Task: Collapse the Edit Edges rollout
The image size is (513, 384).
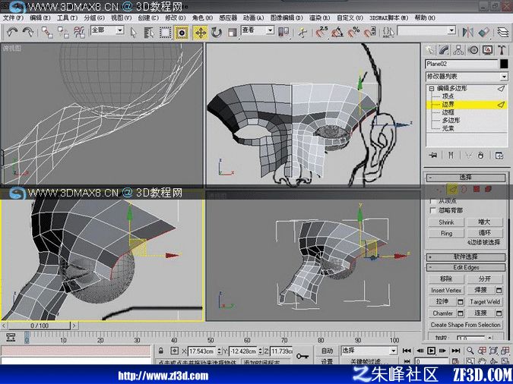Action: pos(466,268)
